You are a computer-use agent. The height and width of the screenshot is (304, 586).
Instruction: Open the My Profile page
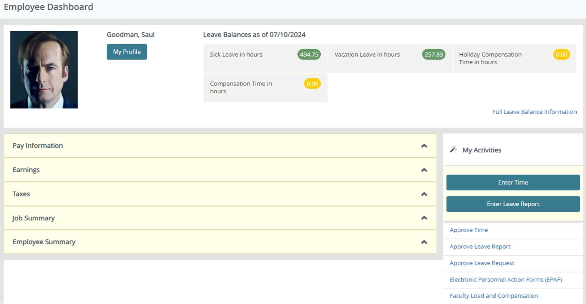pyautogui.click(x=127, y=52)
